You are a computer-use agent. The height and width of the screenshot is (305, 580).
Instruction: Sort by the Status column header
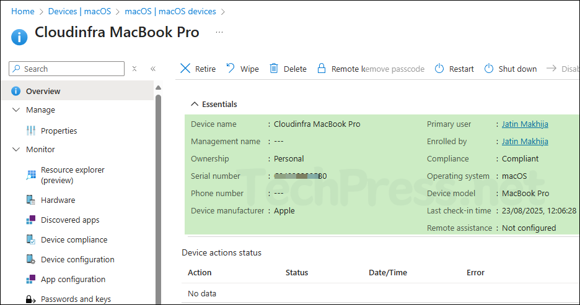297,272
